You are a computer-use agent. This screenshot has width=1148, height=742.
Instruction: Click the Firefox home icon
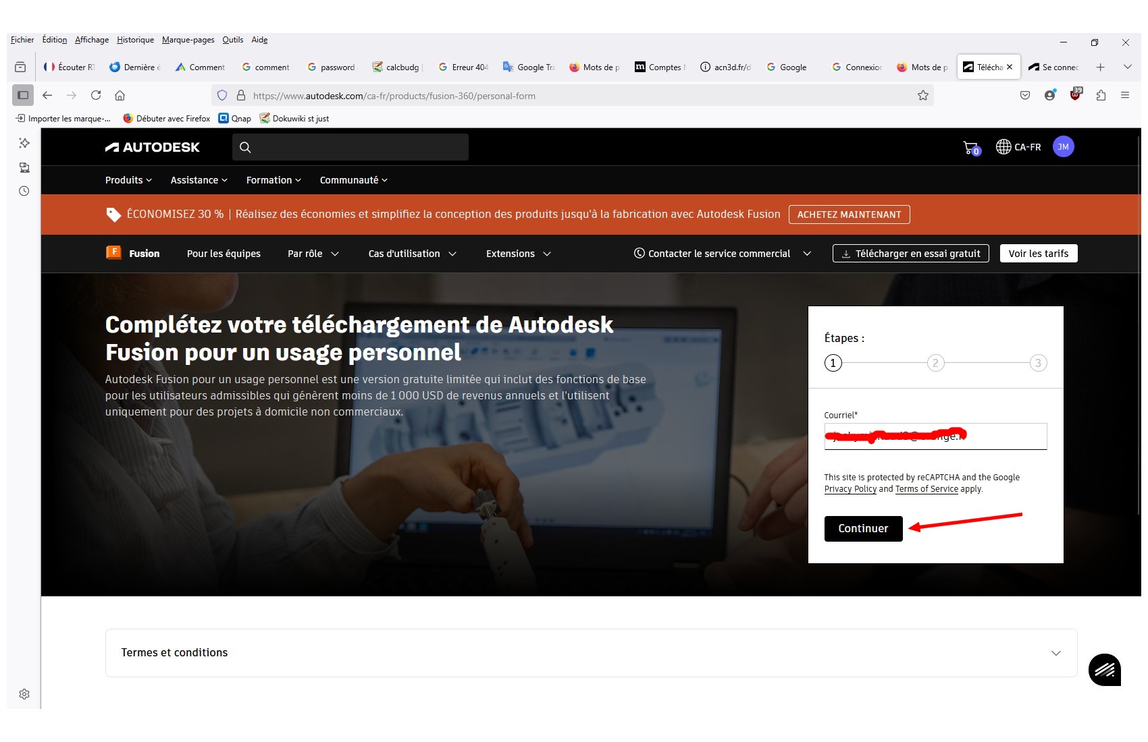[120, 96]
